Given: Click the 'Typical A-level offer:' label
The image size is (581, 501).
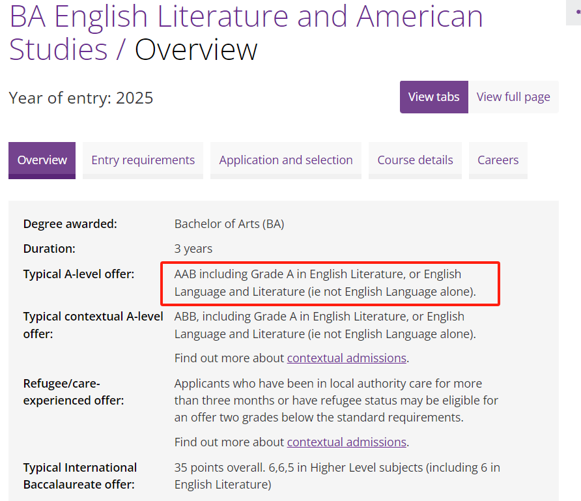Looking at the screenshot, I should [79, 274].
